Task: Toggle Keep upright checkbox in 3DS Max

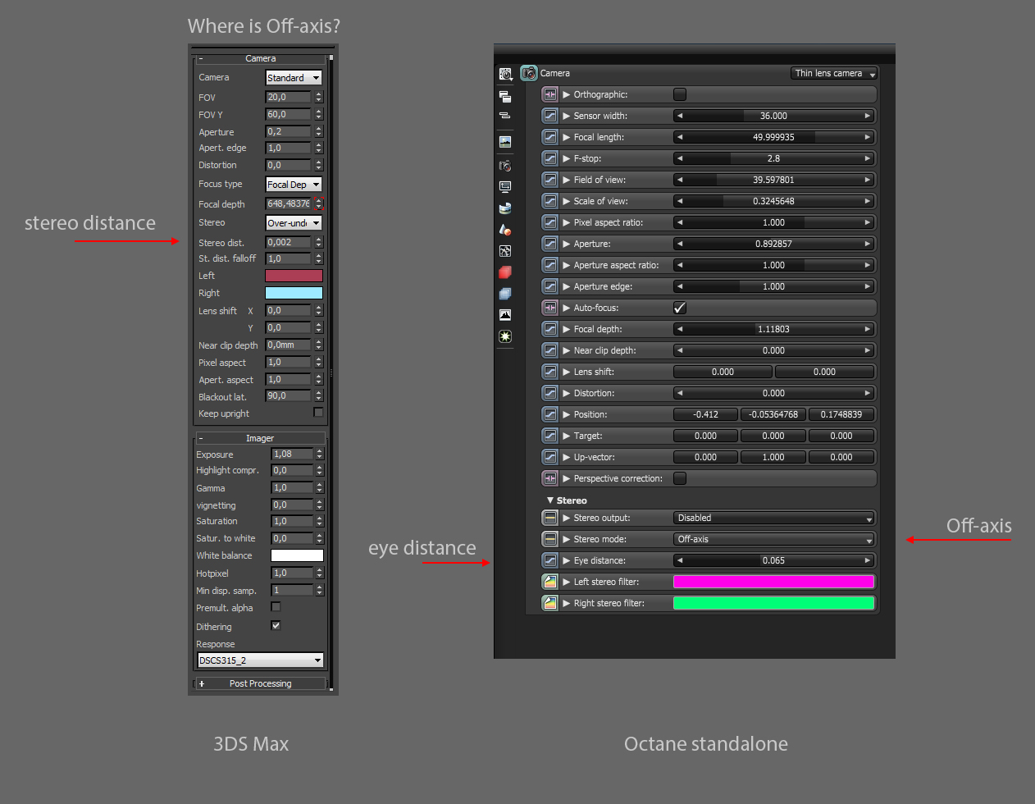Action: 318,413
